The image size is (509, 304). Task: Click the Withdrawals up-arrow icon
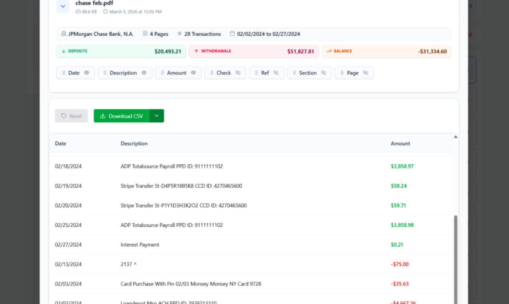[x=196, y=51]
